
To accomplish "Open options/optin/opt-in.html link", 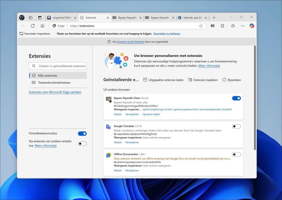I will pos(157,109).
